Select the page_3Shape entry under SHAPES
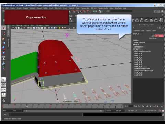The width and height of the screenshot is (165, 124). pos(140,42)
